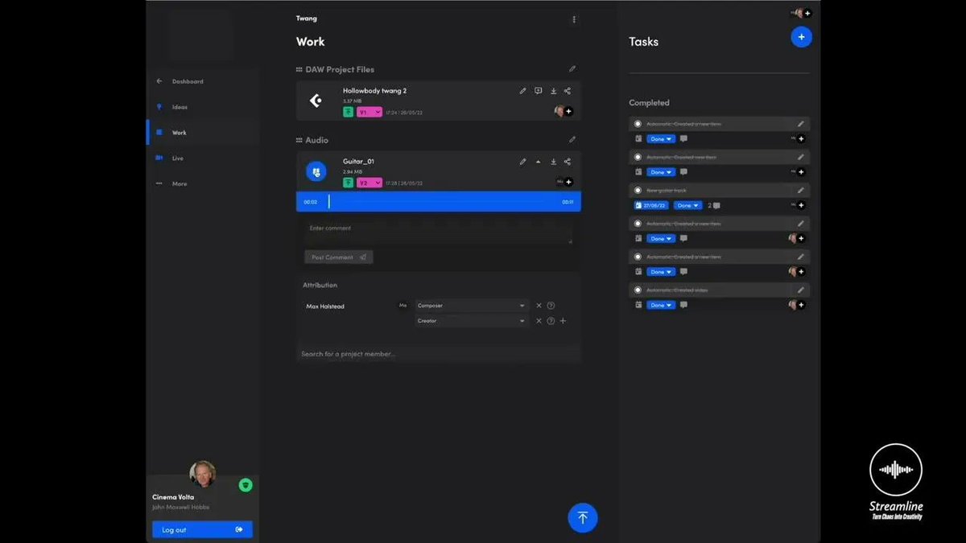Edit the Audio section title with the pencil
Image resolution: width=966 pixels, height=543 pixels.
572,139
